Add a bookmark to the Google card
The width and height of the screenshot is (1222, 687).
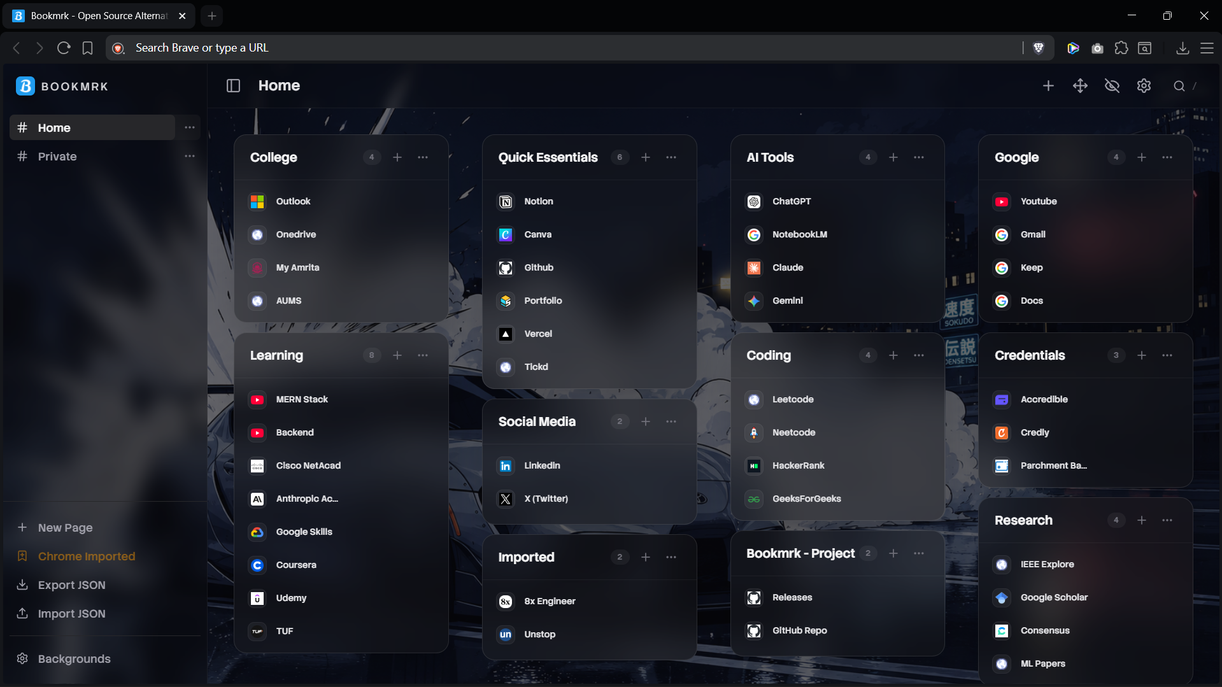coord(1142,157)
